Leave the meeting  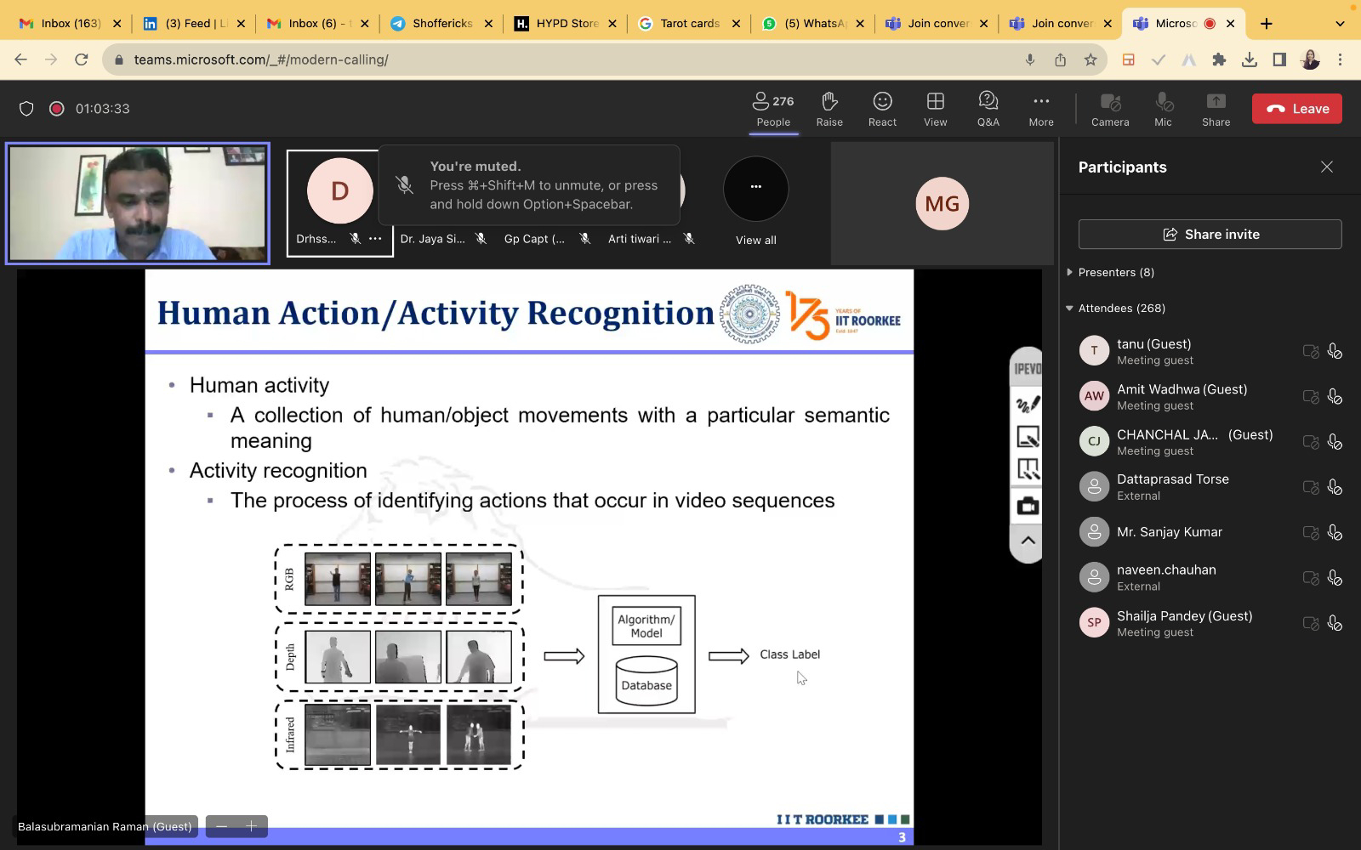(1296, 109)
